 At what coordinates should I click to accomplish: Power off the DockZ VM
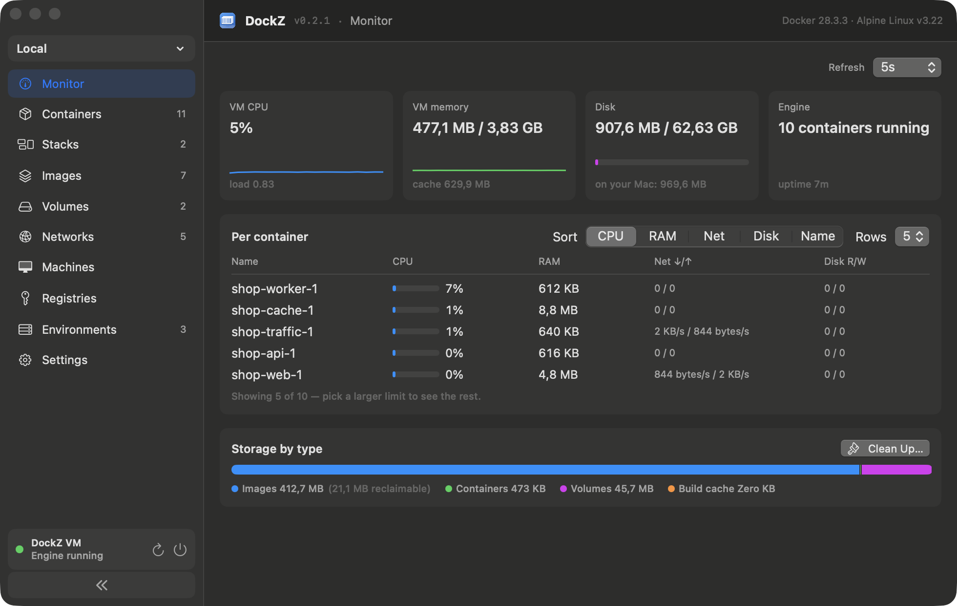pyautogui.click(x=180, y=549)
